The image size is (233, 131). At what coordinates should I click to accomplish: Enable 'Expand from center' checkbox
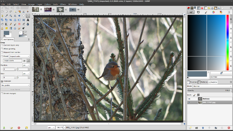tap(2, 52)
